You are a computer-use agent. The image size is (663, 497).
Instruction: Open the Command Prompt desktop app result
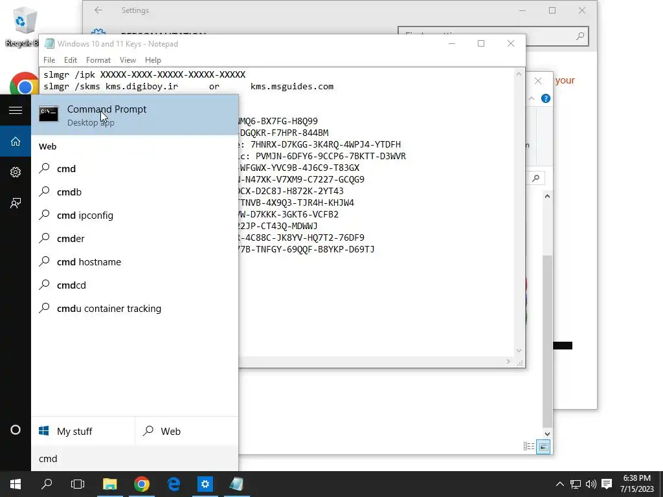[x=135, y=115]
